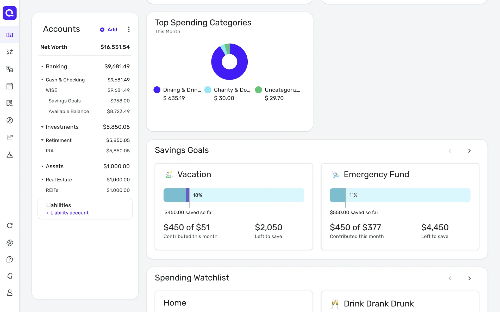This screenshot has width=500, height=312.
Task: Click the notifications bell icon
Action: pyautogui.click(x=10, y=276)
